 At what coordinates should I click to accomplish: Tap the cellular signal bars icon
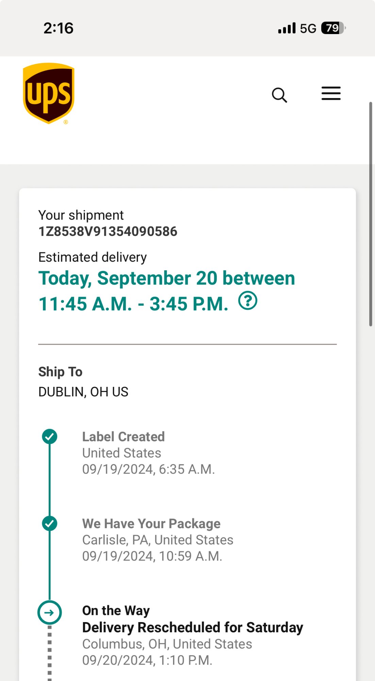[x=287, y=28]
